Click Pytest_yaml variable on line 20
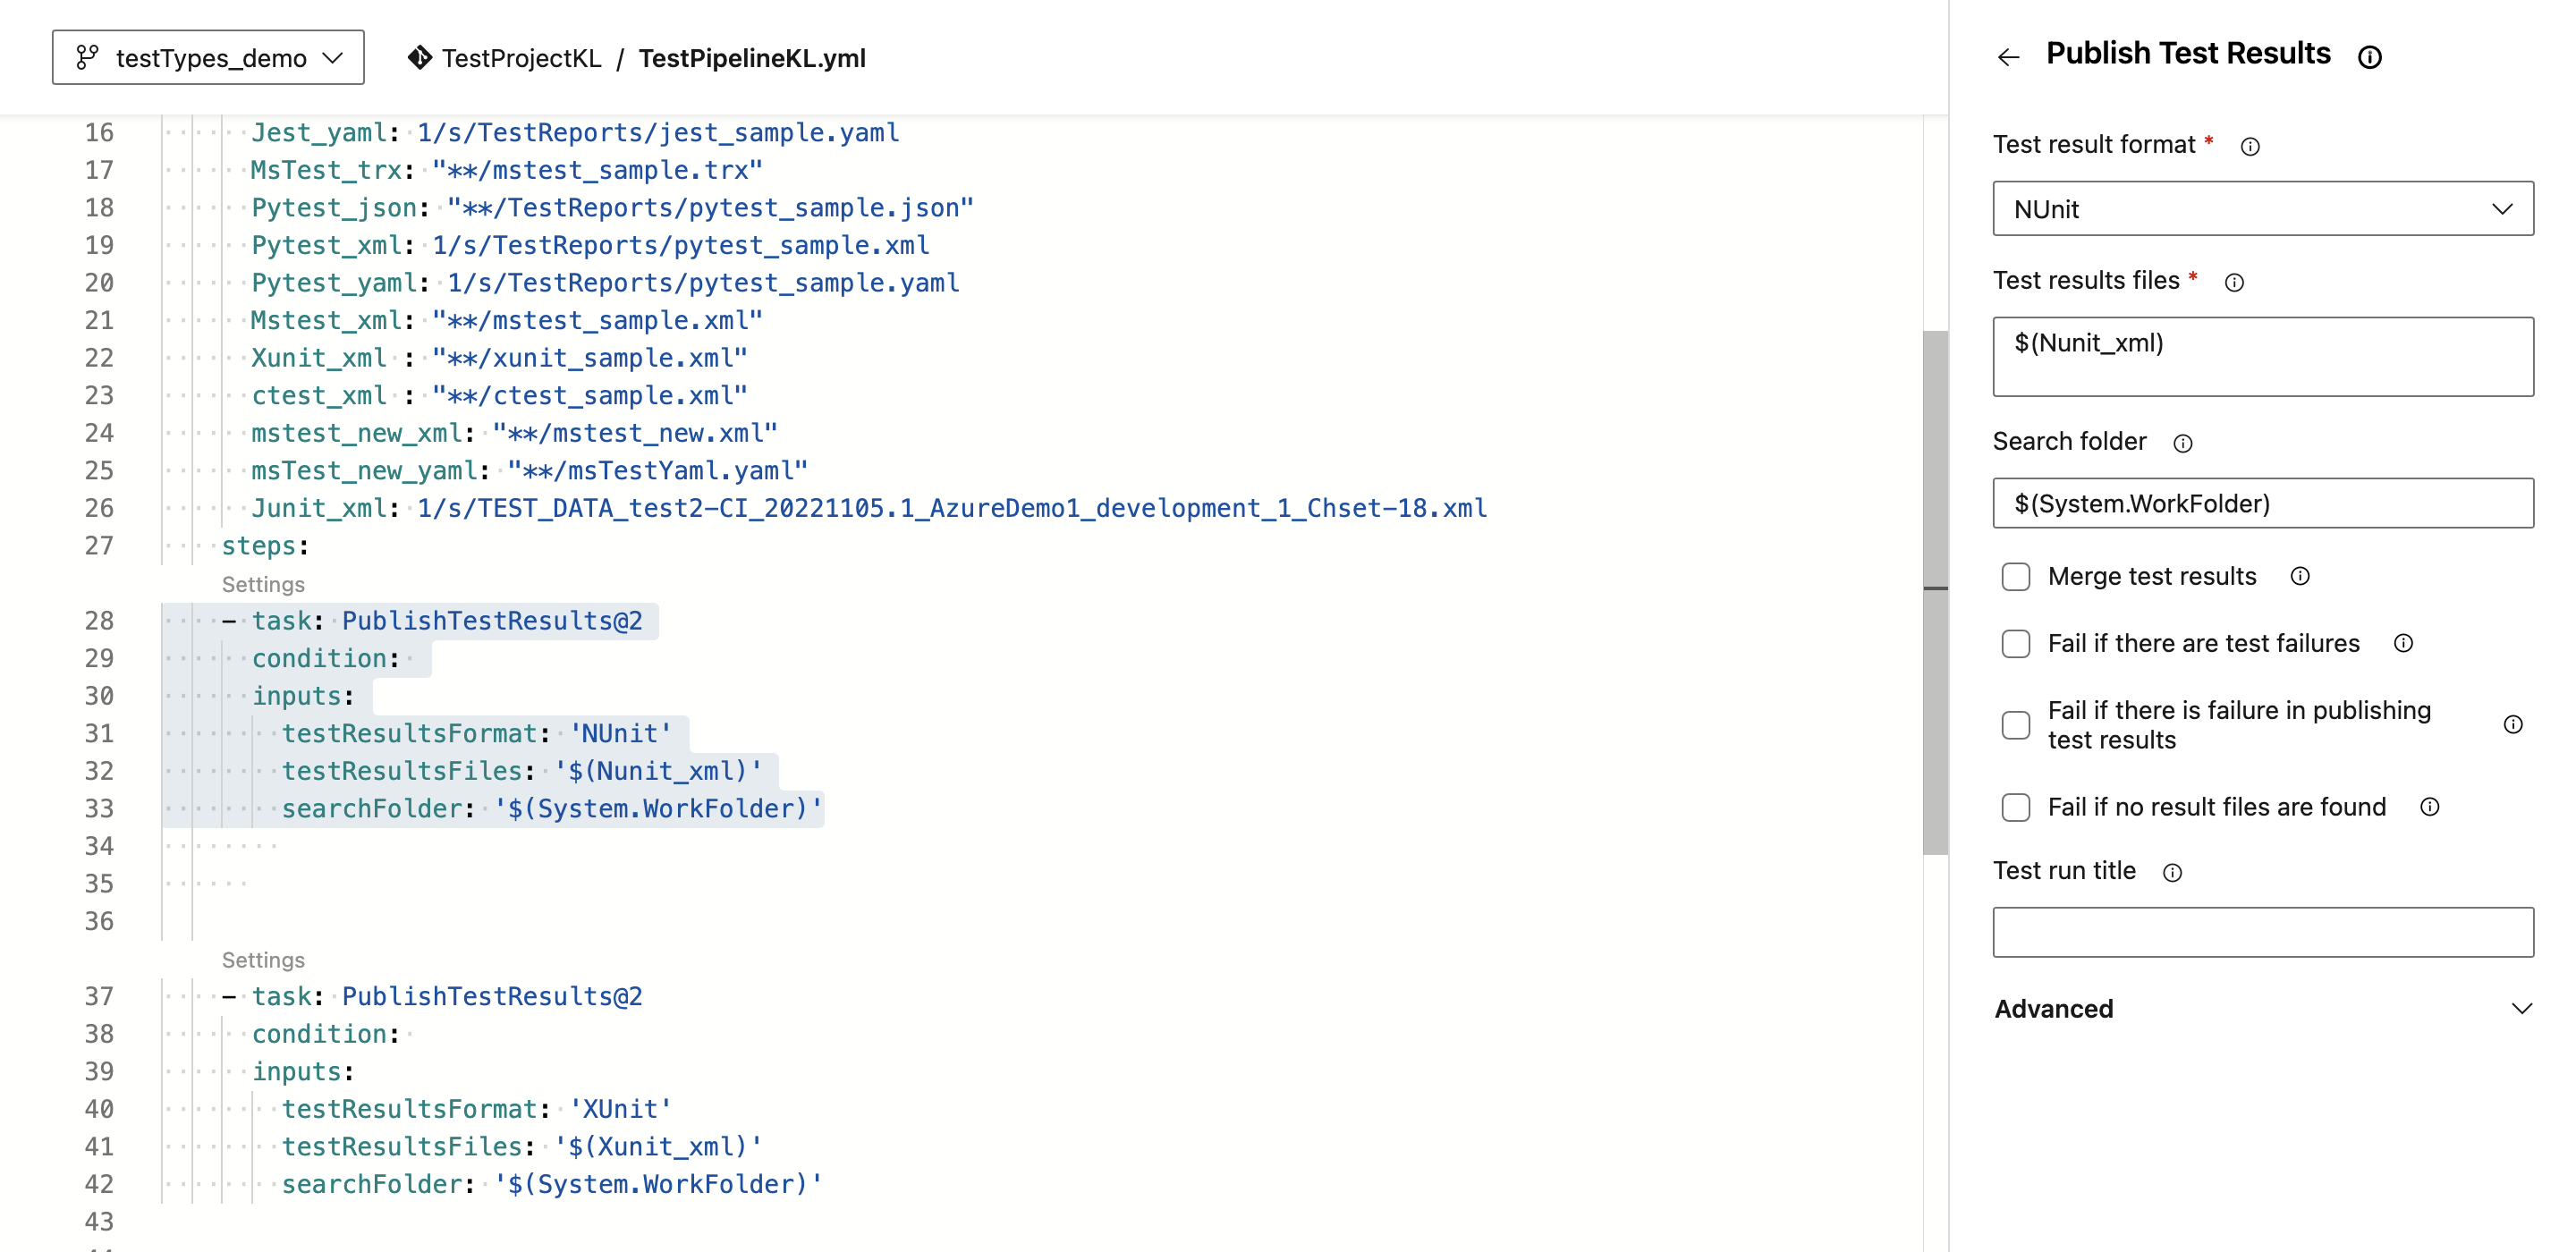The height and width of the screenshot is (1252, 2576). (334, 283)
